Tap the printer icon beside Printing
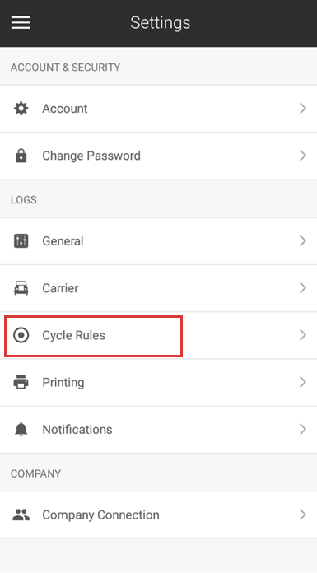 21,382
